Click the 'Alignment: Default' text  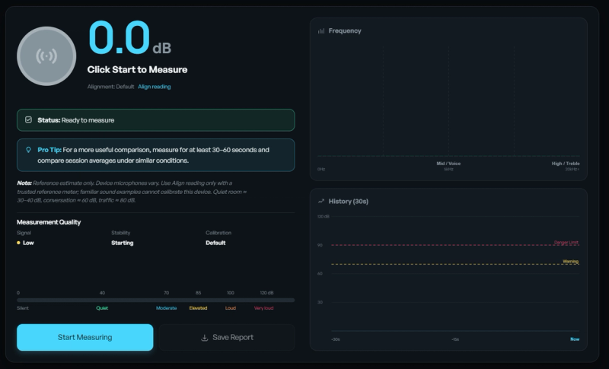tap(110, 87)
